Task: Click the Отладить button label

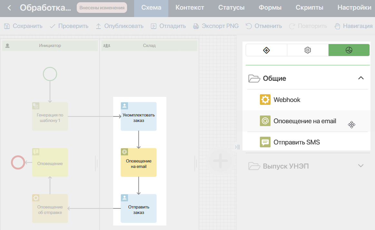Action: pyautogui.click(x=173, y=26)
